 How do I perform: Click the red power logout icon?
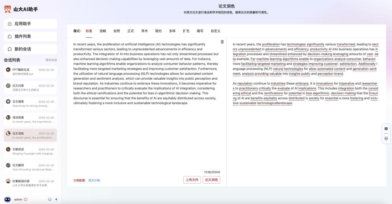pos(26,199)
